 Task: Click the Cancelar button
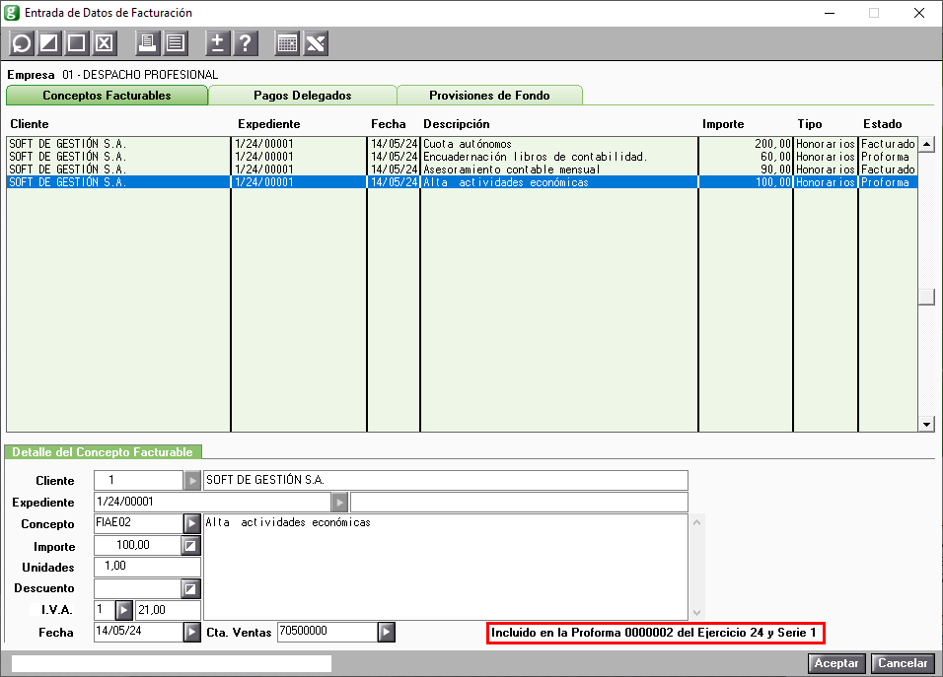click(x=903, y=663)
